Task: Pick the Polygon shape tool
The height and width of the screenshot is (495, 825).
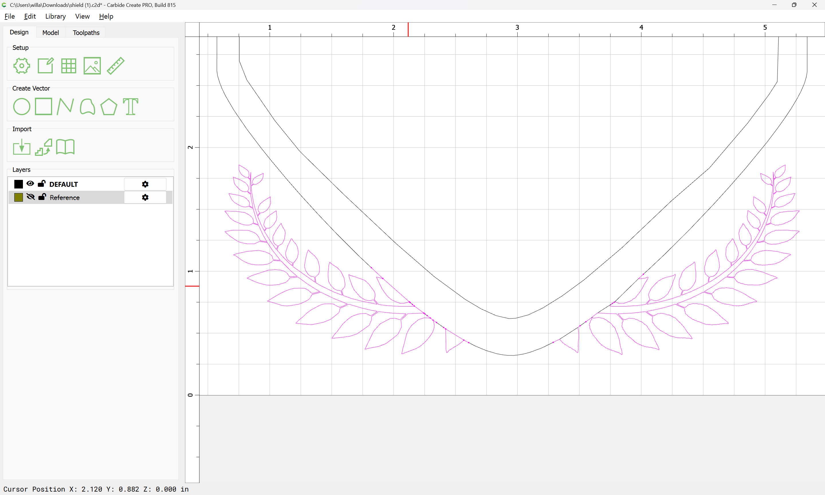Action: (x=109, y=107)
